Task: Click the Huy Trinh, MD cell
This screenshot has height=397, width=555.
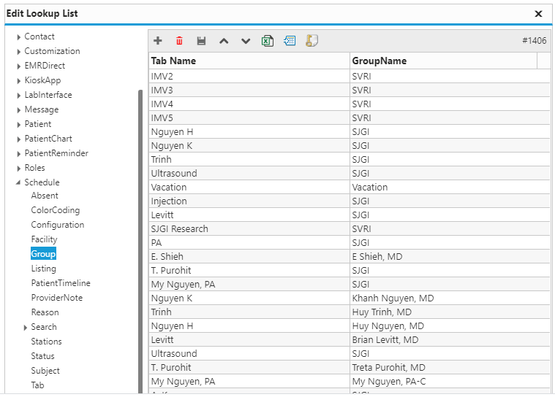Action: click(x=450, y=312)
